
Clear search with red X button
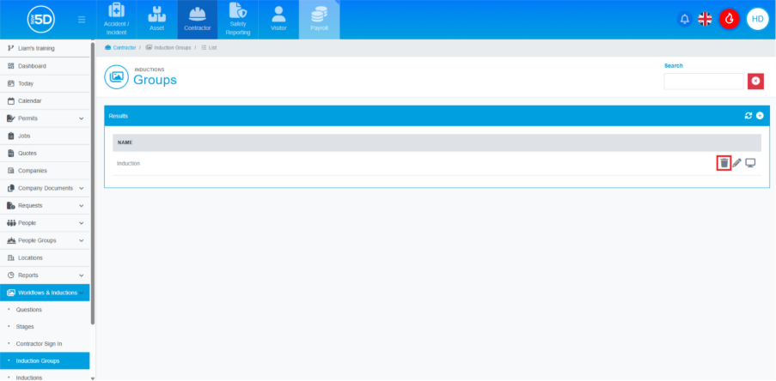coord(755,82)
